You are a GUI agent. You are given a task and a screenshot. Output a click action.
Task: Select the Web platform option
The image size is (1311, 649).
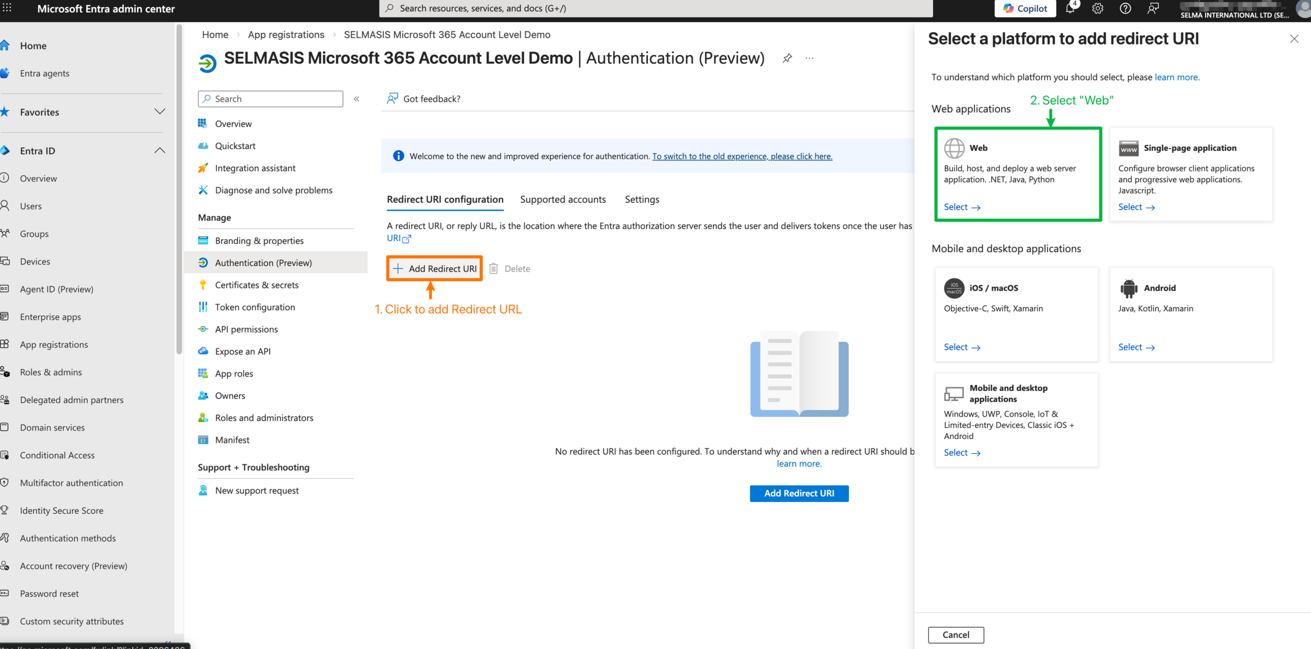coord(961,207)
